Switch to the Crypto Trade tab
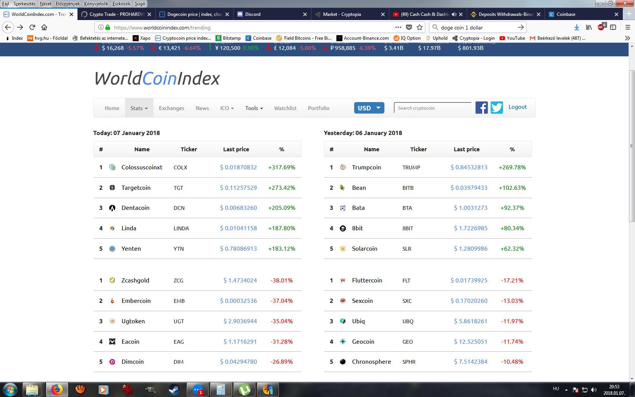 pos(116,14)
